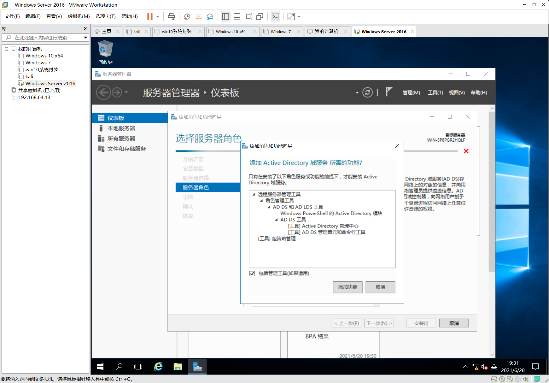The image size is (549, 383).
Task: Click the 回收站 desktop icon
Action: [105, 53]
